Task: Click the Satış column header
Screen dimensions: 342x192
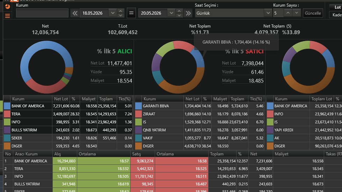Action: 143,154
